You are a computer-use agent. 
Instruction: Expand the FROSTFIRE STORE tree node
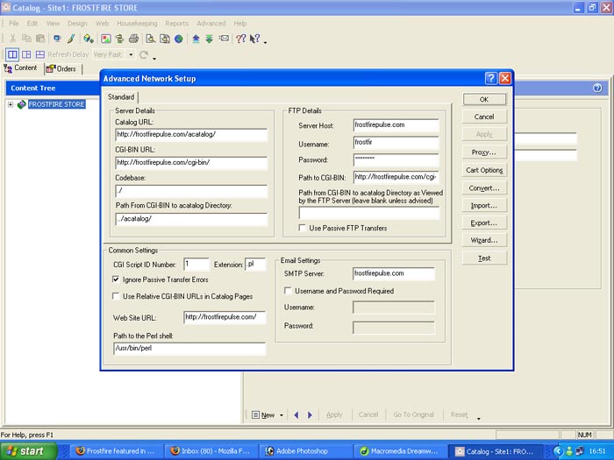pos(11,104)
